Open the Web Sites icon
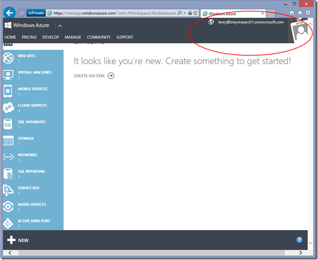The image size is (318, 260). click(x=8, y=58)
